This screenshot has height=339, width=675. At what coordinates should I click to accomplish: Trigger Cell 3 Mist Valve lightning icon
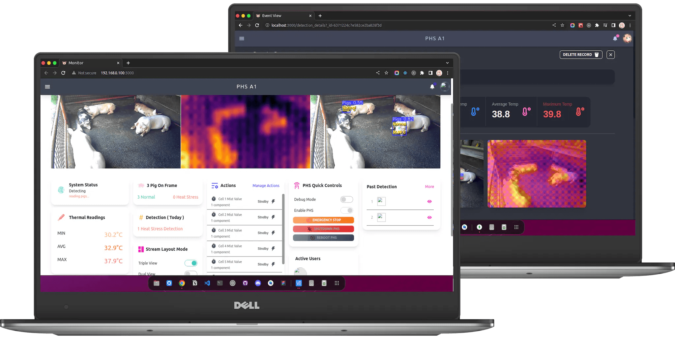click(x=273, y=233)
